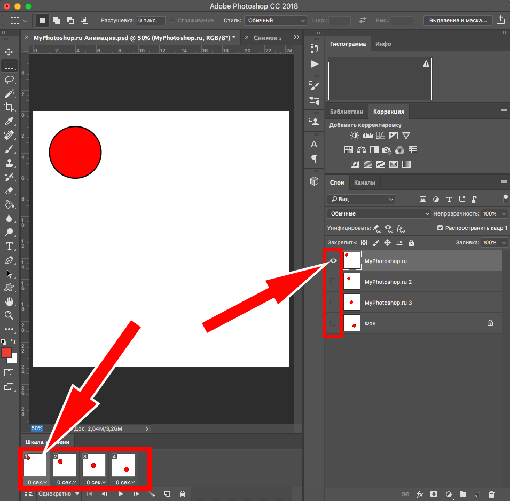Open the Инфо panel tab
This screenshot has height=501, width=510.
coord(383,43)
